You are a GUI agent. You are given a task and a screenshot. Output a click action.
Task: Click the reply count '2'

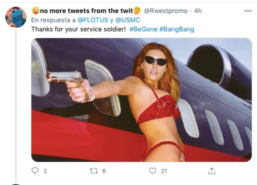click(45, 171)
